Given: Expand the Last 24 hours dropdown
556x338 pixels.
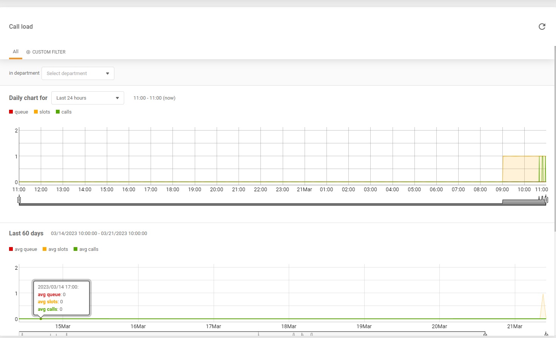Looking at the screenshot, I should pos(88,98).
